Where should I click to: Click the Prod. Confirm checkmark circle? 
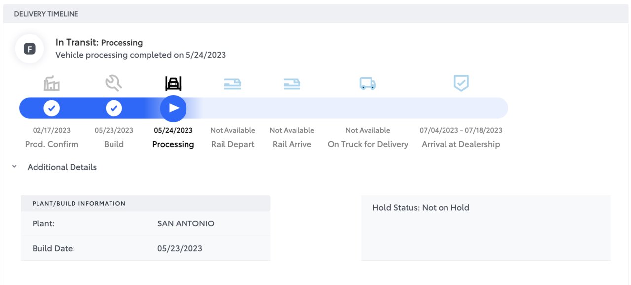pyautogui.click(x=52, y=108)
